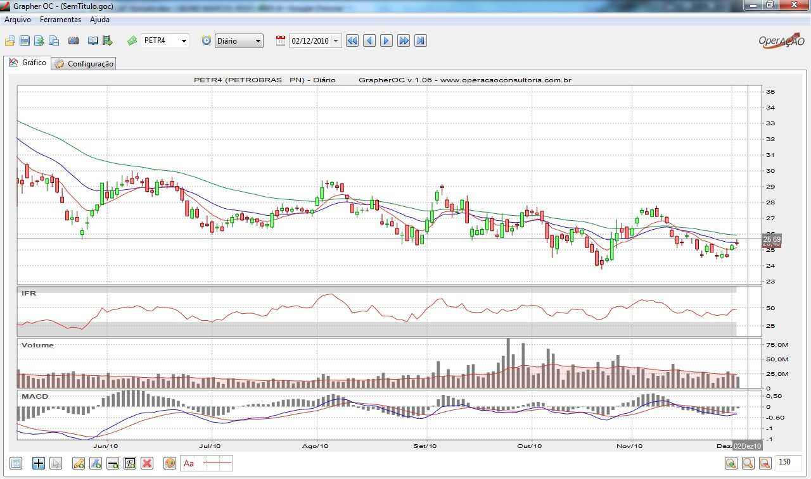Click the clock period icon
811x479 pixels.
[x=207, y=40]
